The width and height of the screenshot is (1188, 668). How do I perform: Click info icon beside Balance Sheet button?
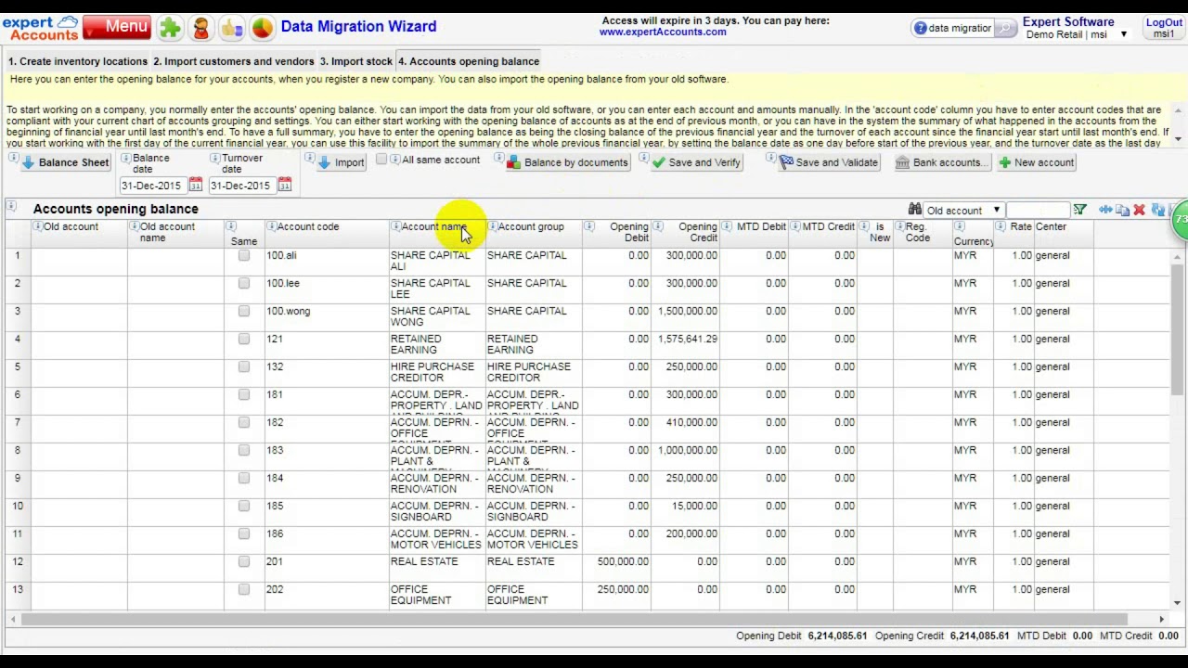click(13, 159)
